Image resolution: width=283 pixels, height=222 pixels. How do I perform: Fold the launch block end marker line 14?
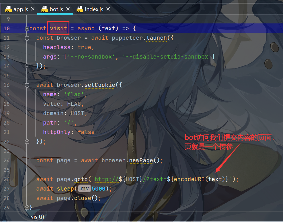[x=27, y=66]
